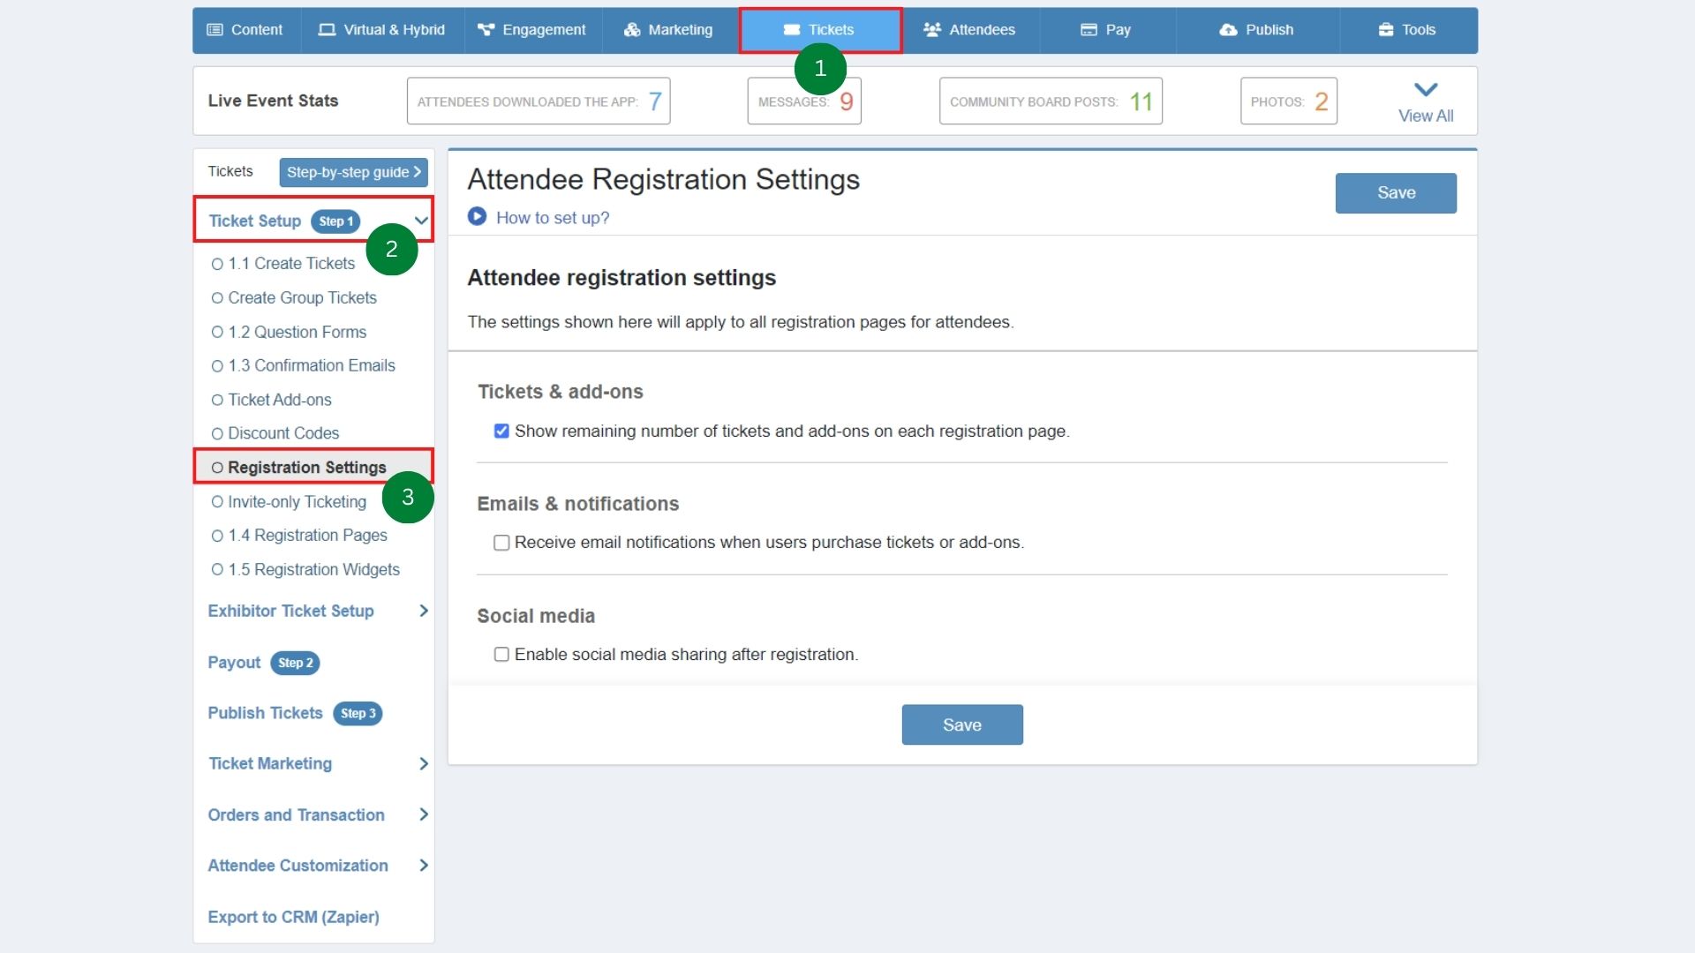Open the Content tab
The width and height of the screenshot is (1695, 953).
click(246, 30)
